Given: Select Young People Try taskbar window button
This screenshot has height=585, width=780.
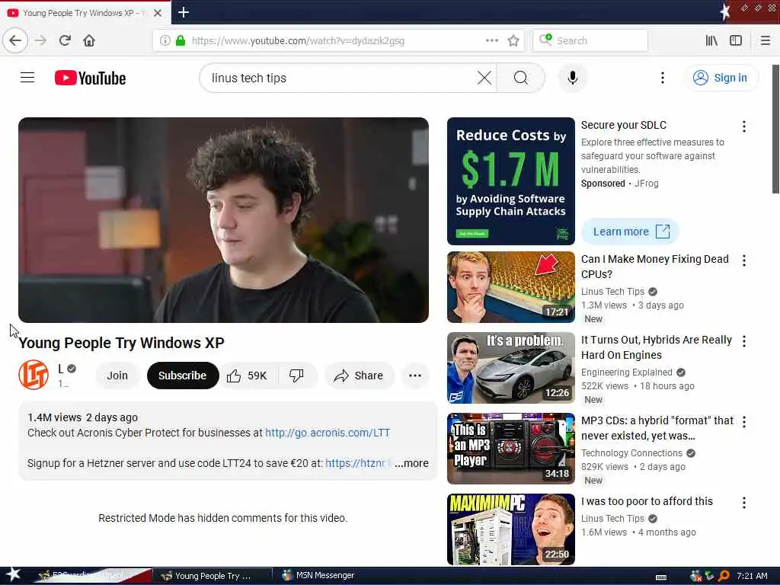Looking at the screenshot, I should click(x=212, y=576).
